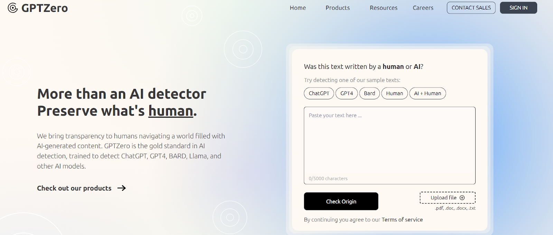Viewport: 553px width, 235px height.
Task: Open the Terms of service link
Action: (402, 220)
